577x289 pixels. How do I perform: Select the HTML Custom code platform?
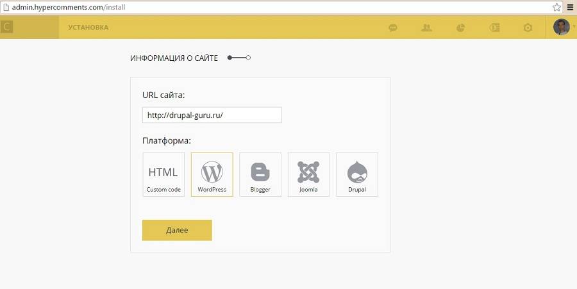tap(163, 175)
